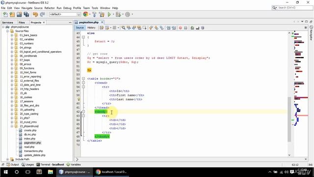Screen dimensions: 314x177
Task: Open Task View on the taskbar
Action: pyautogui.click(x=28, y=172)
